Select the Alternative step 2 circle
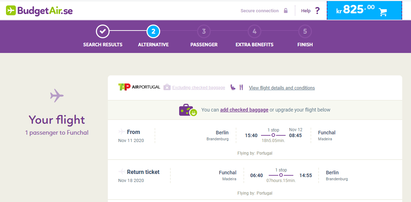 point(154,32)
